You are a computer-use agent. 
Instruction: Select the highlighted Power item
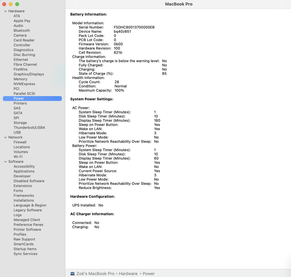[19, 98]
